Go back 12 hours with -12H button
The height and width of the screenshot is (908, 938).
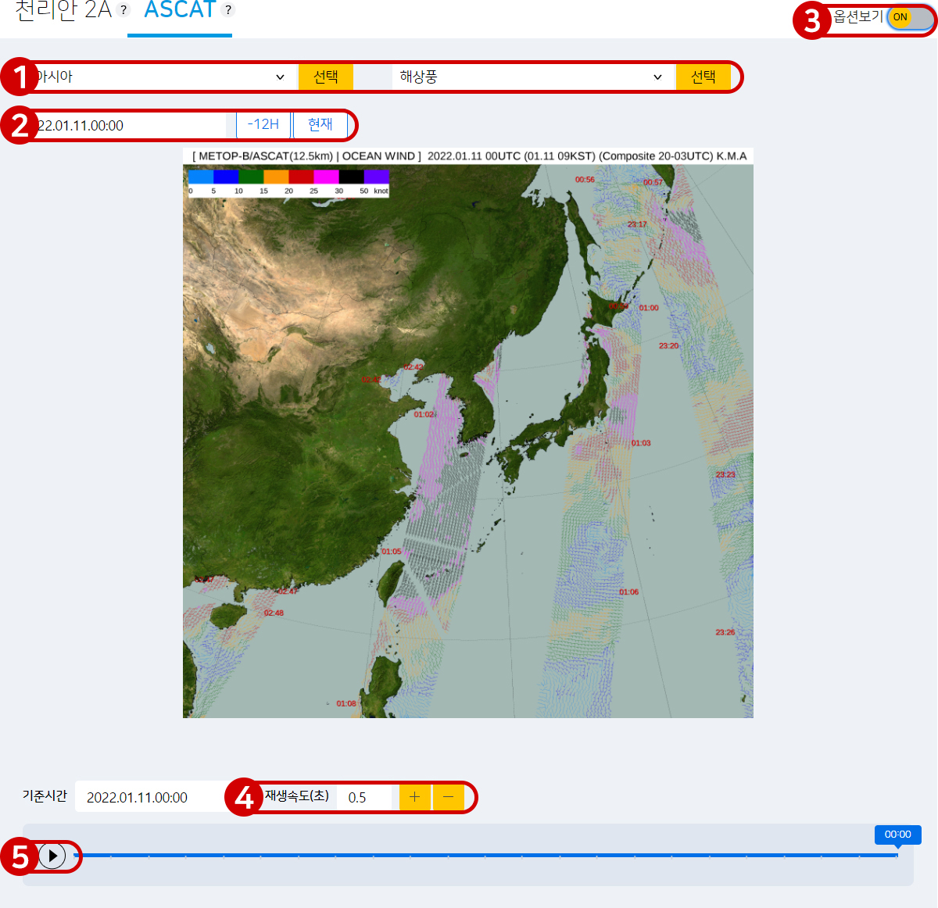pyautogui.click(x=263, y=125)
